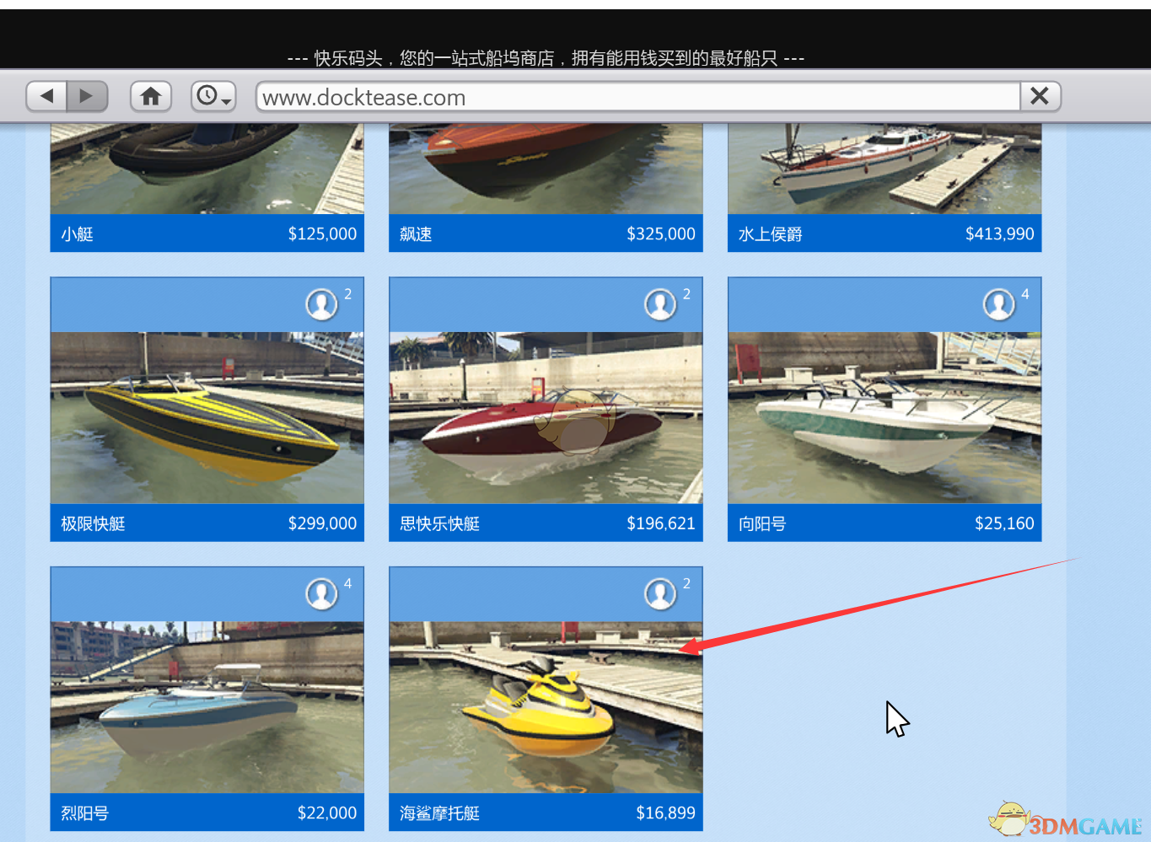1151x842 pixels.
Task: Select the white-green 向阳号 image
Action: tap(885, 418)
